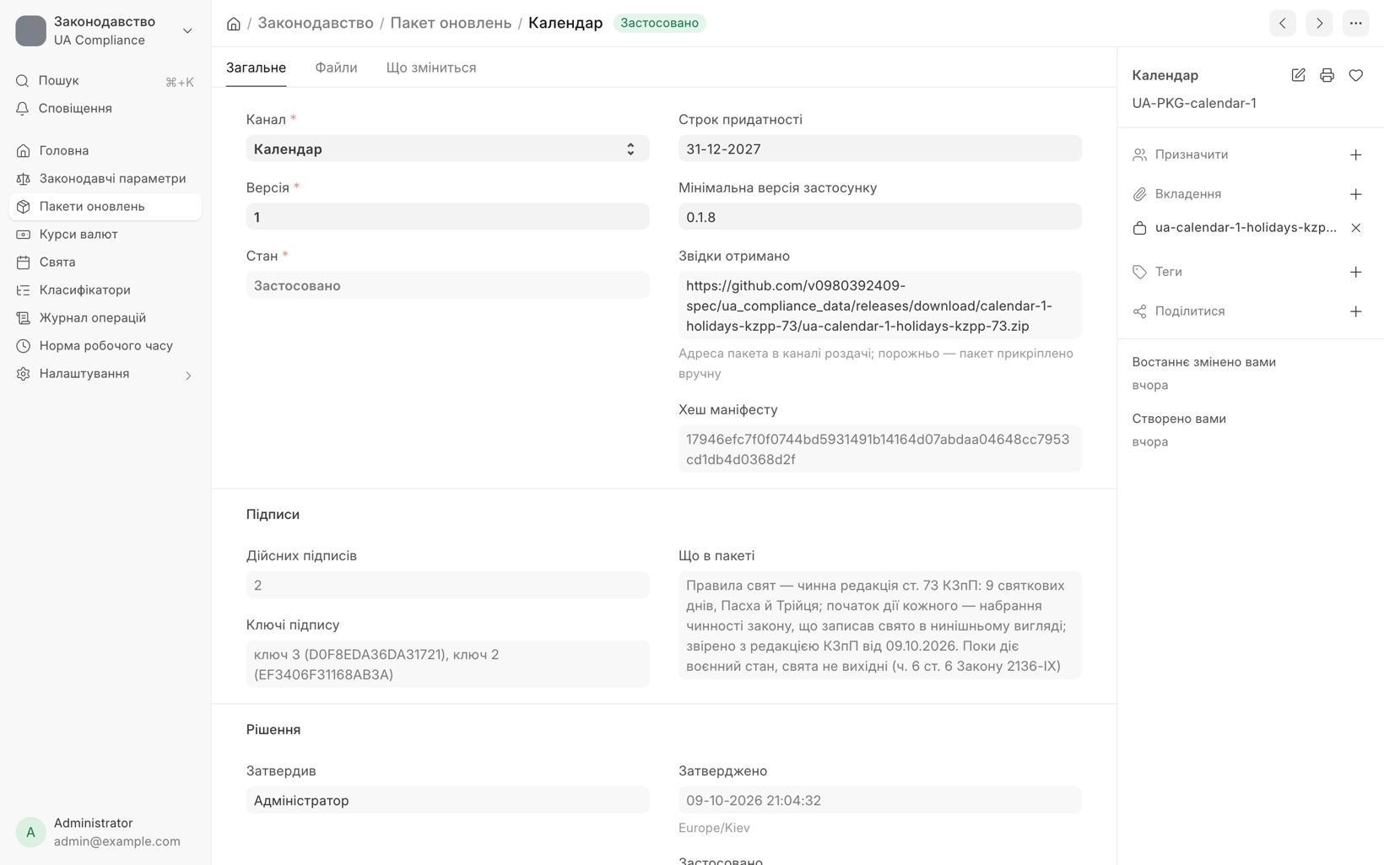Click the Затвердив field with Адміністратор
This screenshot has height=865, width=1384.
[447, 800]
